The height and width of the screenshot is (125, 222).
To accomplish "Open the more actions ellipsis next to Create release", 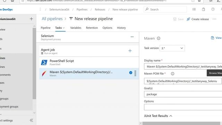I will click(214, 19).
